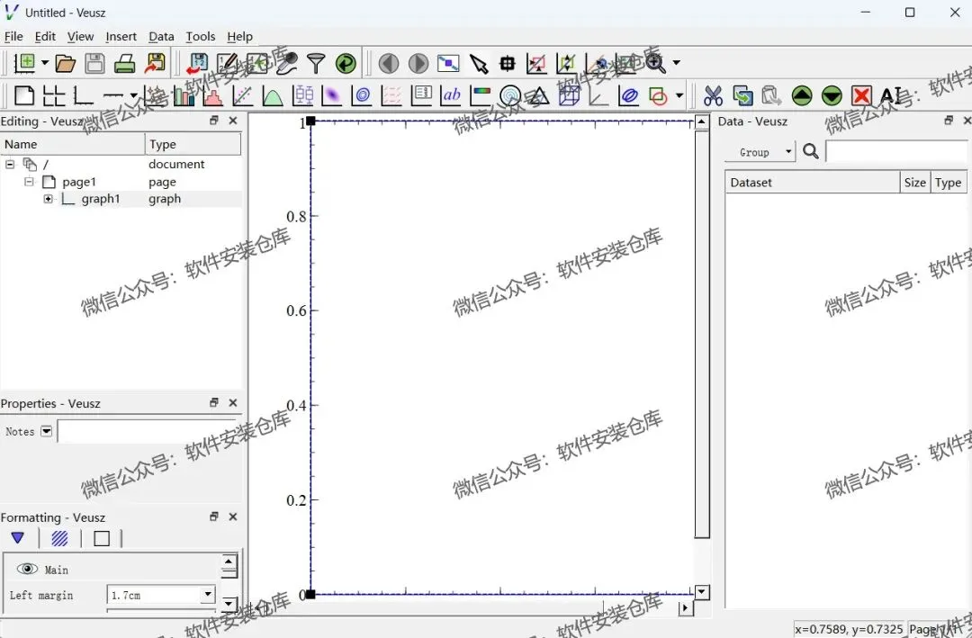Viewport: 972px width, 638px height.
Task: Click the fullscreen view icon
Action: [448, 63]
